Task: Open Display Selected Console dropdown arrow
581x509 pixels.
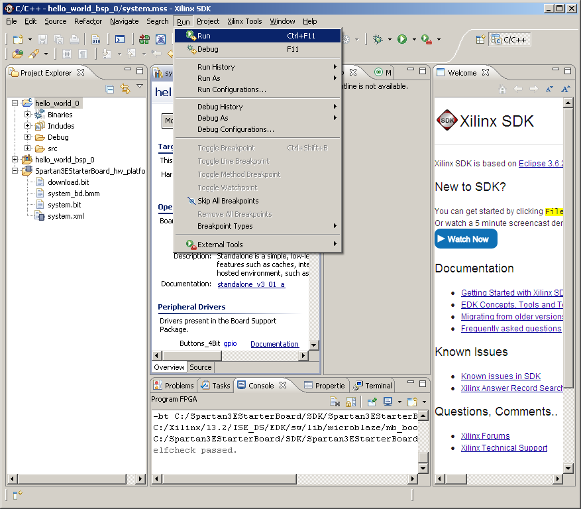Action: pos(399,402)
